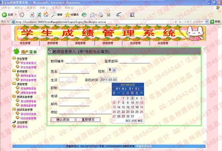
Task: Open the 系统管理 top navigation menu
Action: click(x=163, y=43)
